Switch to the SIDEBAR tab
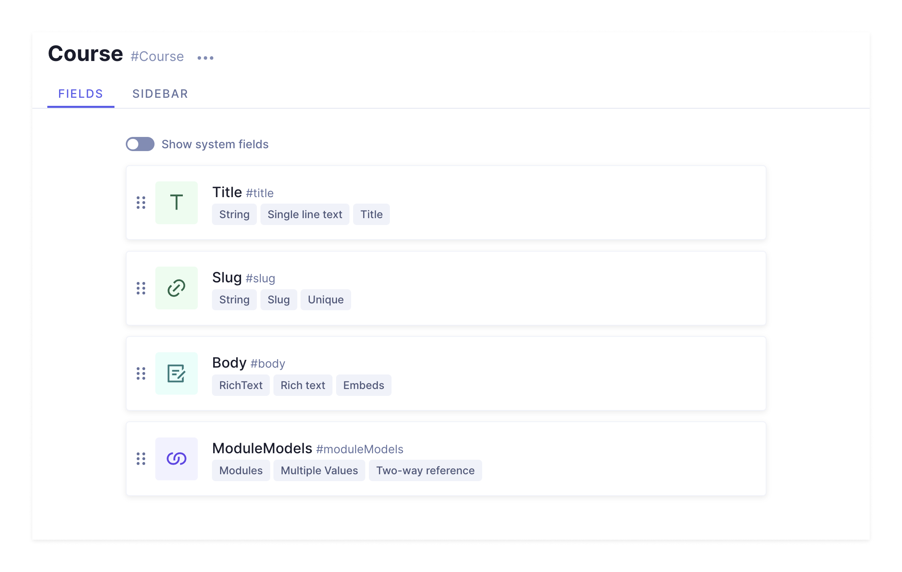902x572 pixels. (x=161, y=93)
